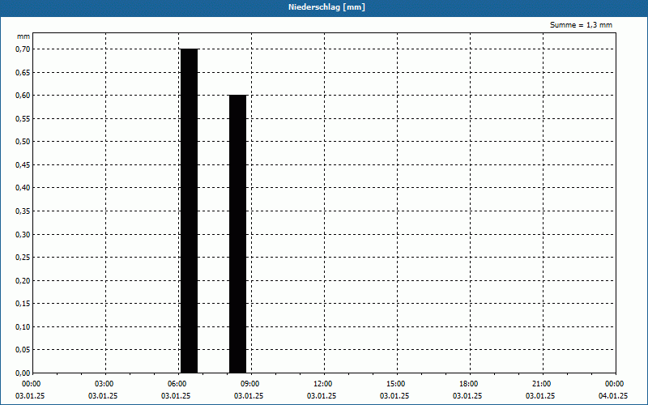Image resolution: width=648 pixels, height=405 pixels.
Task: Click the 21:00 time axis label
Action: click(541, 384)
